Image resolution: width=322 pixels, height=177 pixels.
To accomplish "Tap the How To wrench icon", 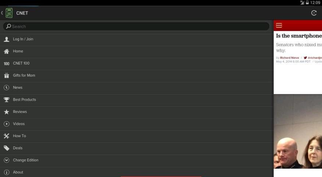I will point(7,136).
